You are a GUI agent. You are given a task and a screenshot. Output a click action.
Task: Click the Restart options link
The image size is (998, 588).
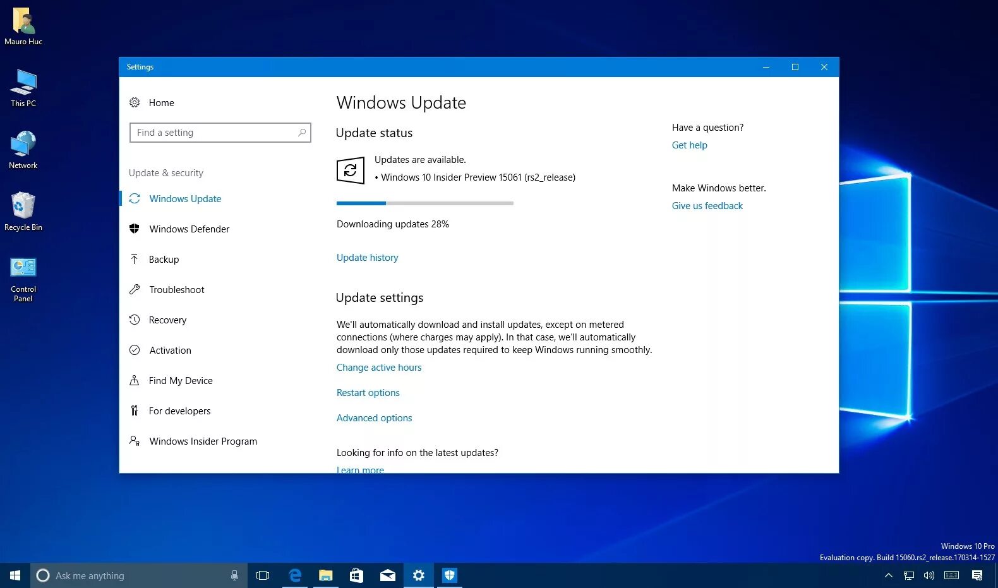click(368, 393)
